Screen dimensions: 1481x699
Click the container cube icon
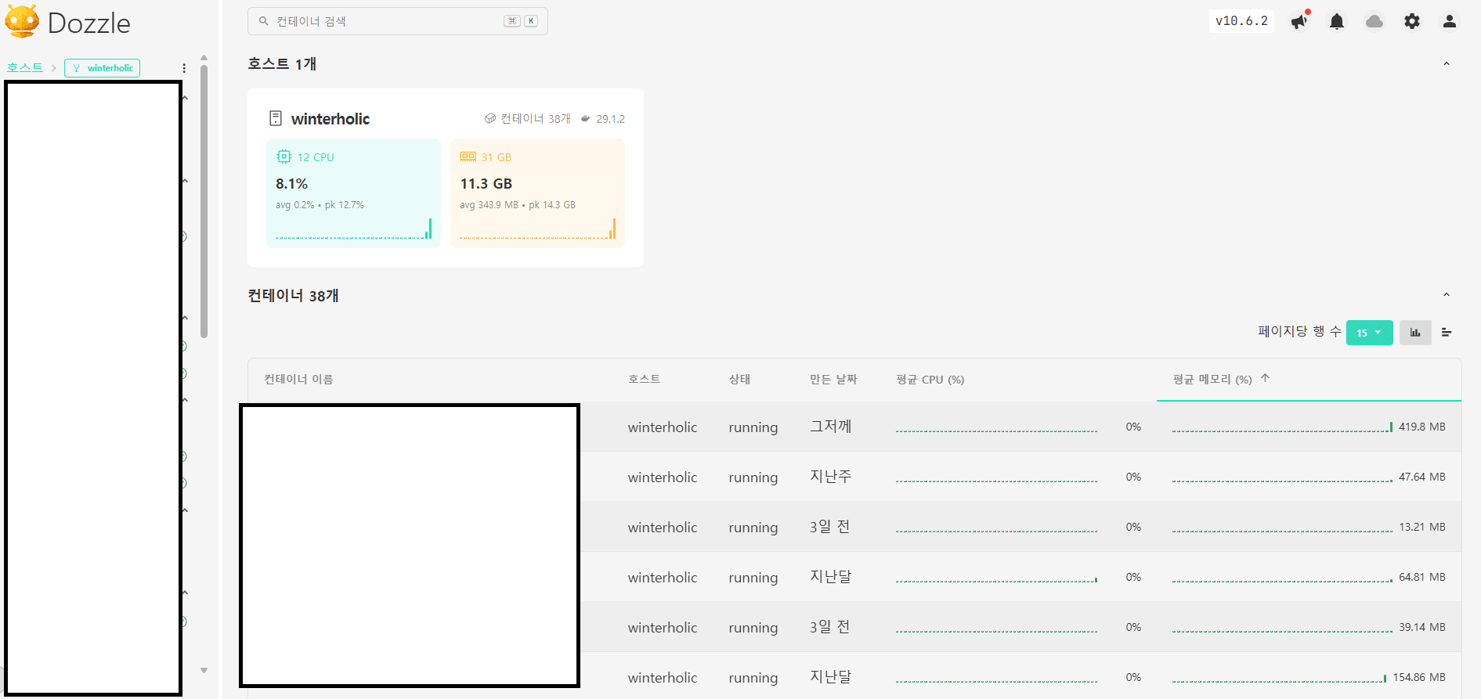[490, 118]
